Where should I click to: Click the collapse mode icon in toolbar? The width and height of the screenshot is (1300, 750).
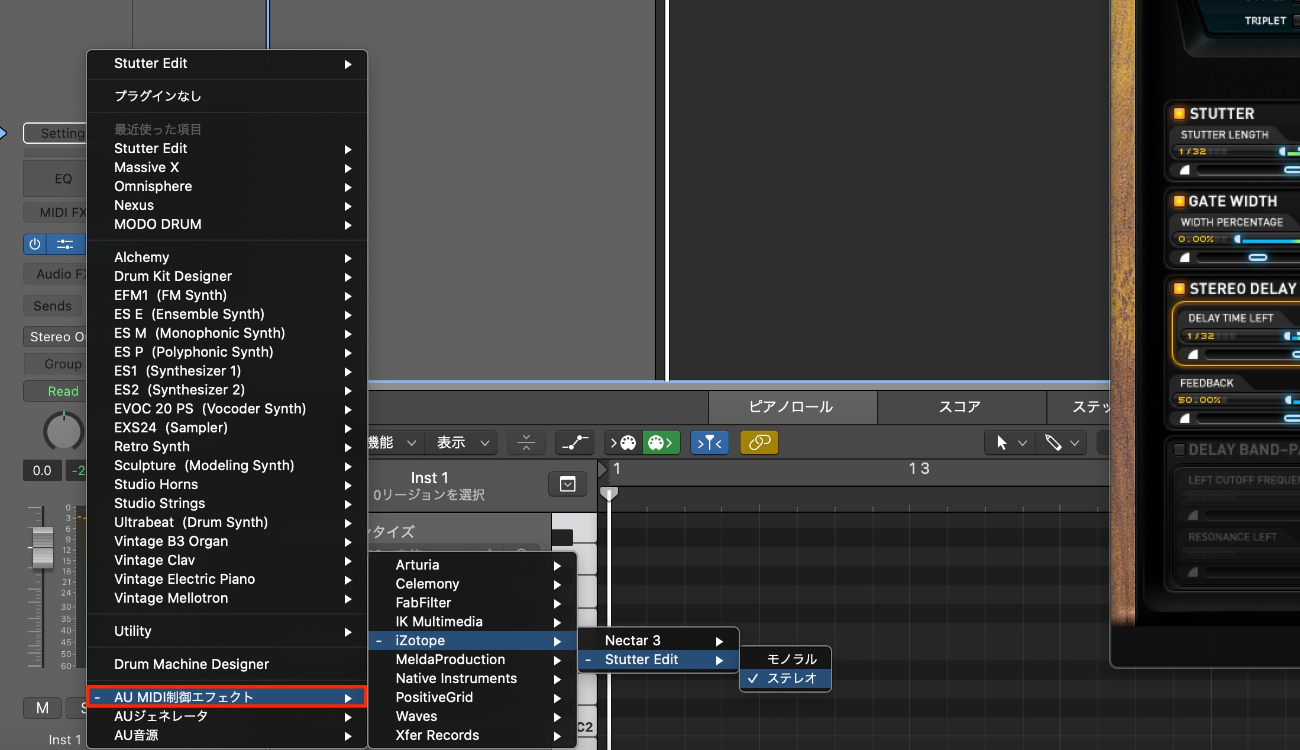(x=526, y=442)
